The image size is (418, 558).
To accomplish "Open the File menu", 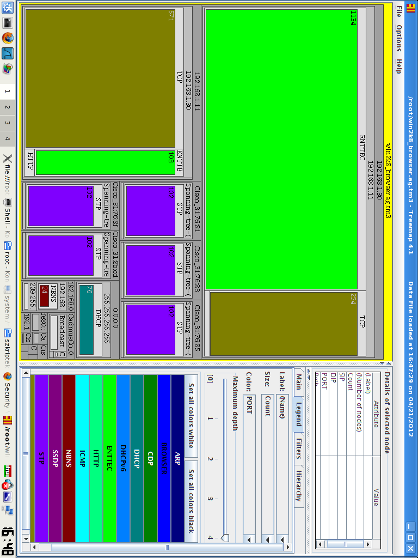I will pyautogui.click(x=398, y=12).
